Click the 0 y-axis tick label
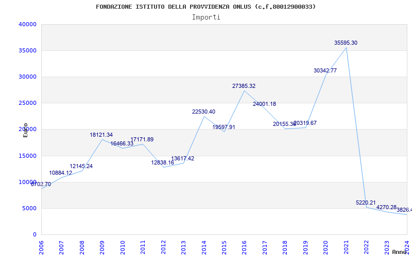This screenshot has height=257, width=412. (35, 235)
